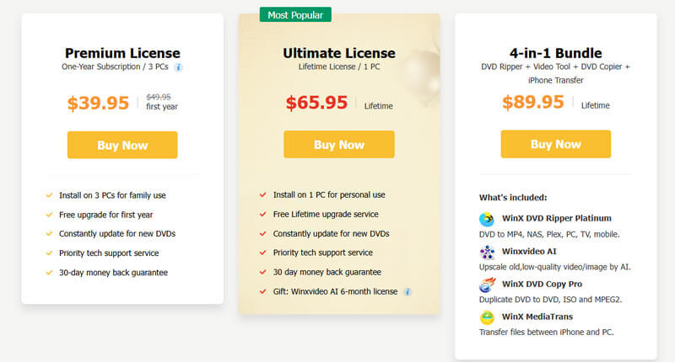Buy the 4-in-1 Bundle now
This screenshot has width=675, height=362.
click(x=555, y=144)
